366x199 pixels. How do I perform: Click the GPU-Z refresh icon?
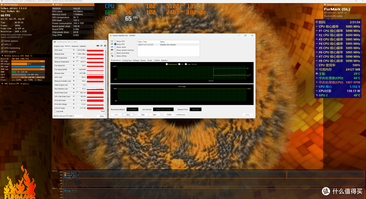tap(102, 46)
